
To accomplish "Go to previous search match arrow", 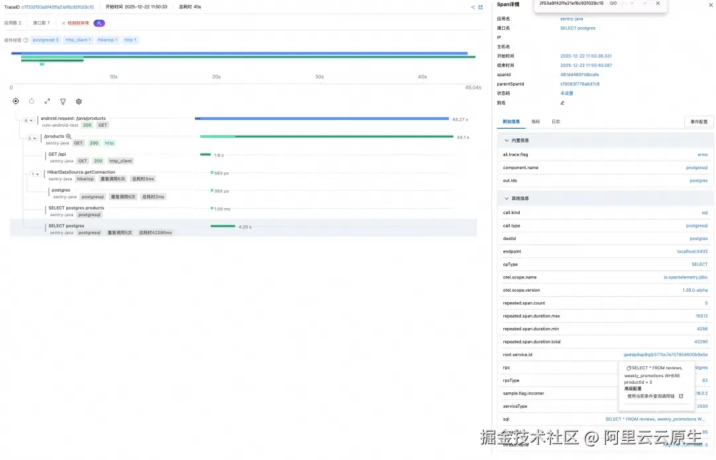I will pyautogui.click(x=632, y=3).
